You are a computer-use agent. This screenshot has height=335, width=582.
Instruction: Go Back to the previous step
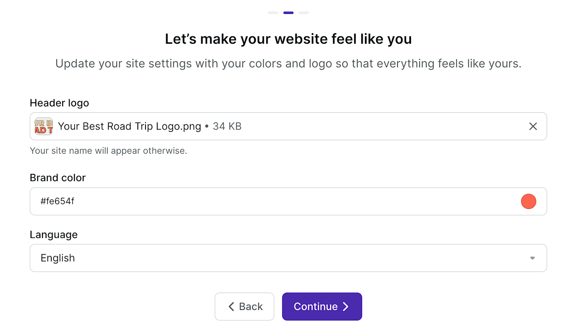(x=245, y=307)
